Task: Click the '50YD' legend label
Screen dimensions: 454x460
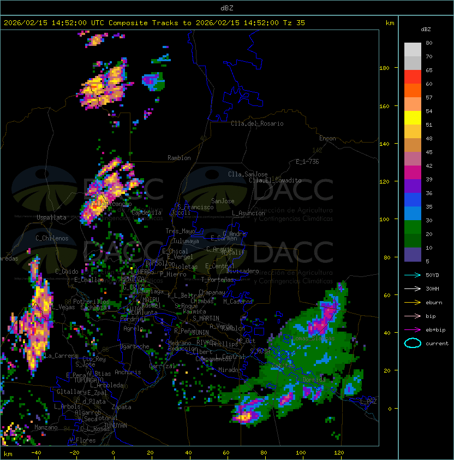Action: coord(432,275)
